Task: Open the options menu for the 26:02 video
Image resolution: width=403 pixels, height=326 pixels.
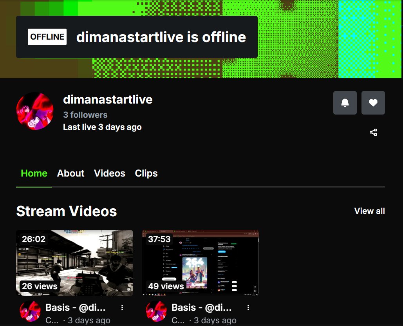Action: (x=122, y=308)
